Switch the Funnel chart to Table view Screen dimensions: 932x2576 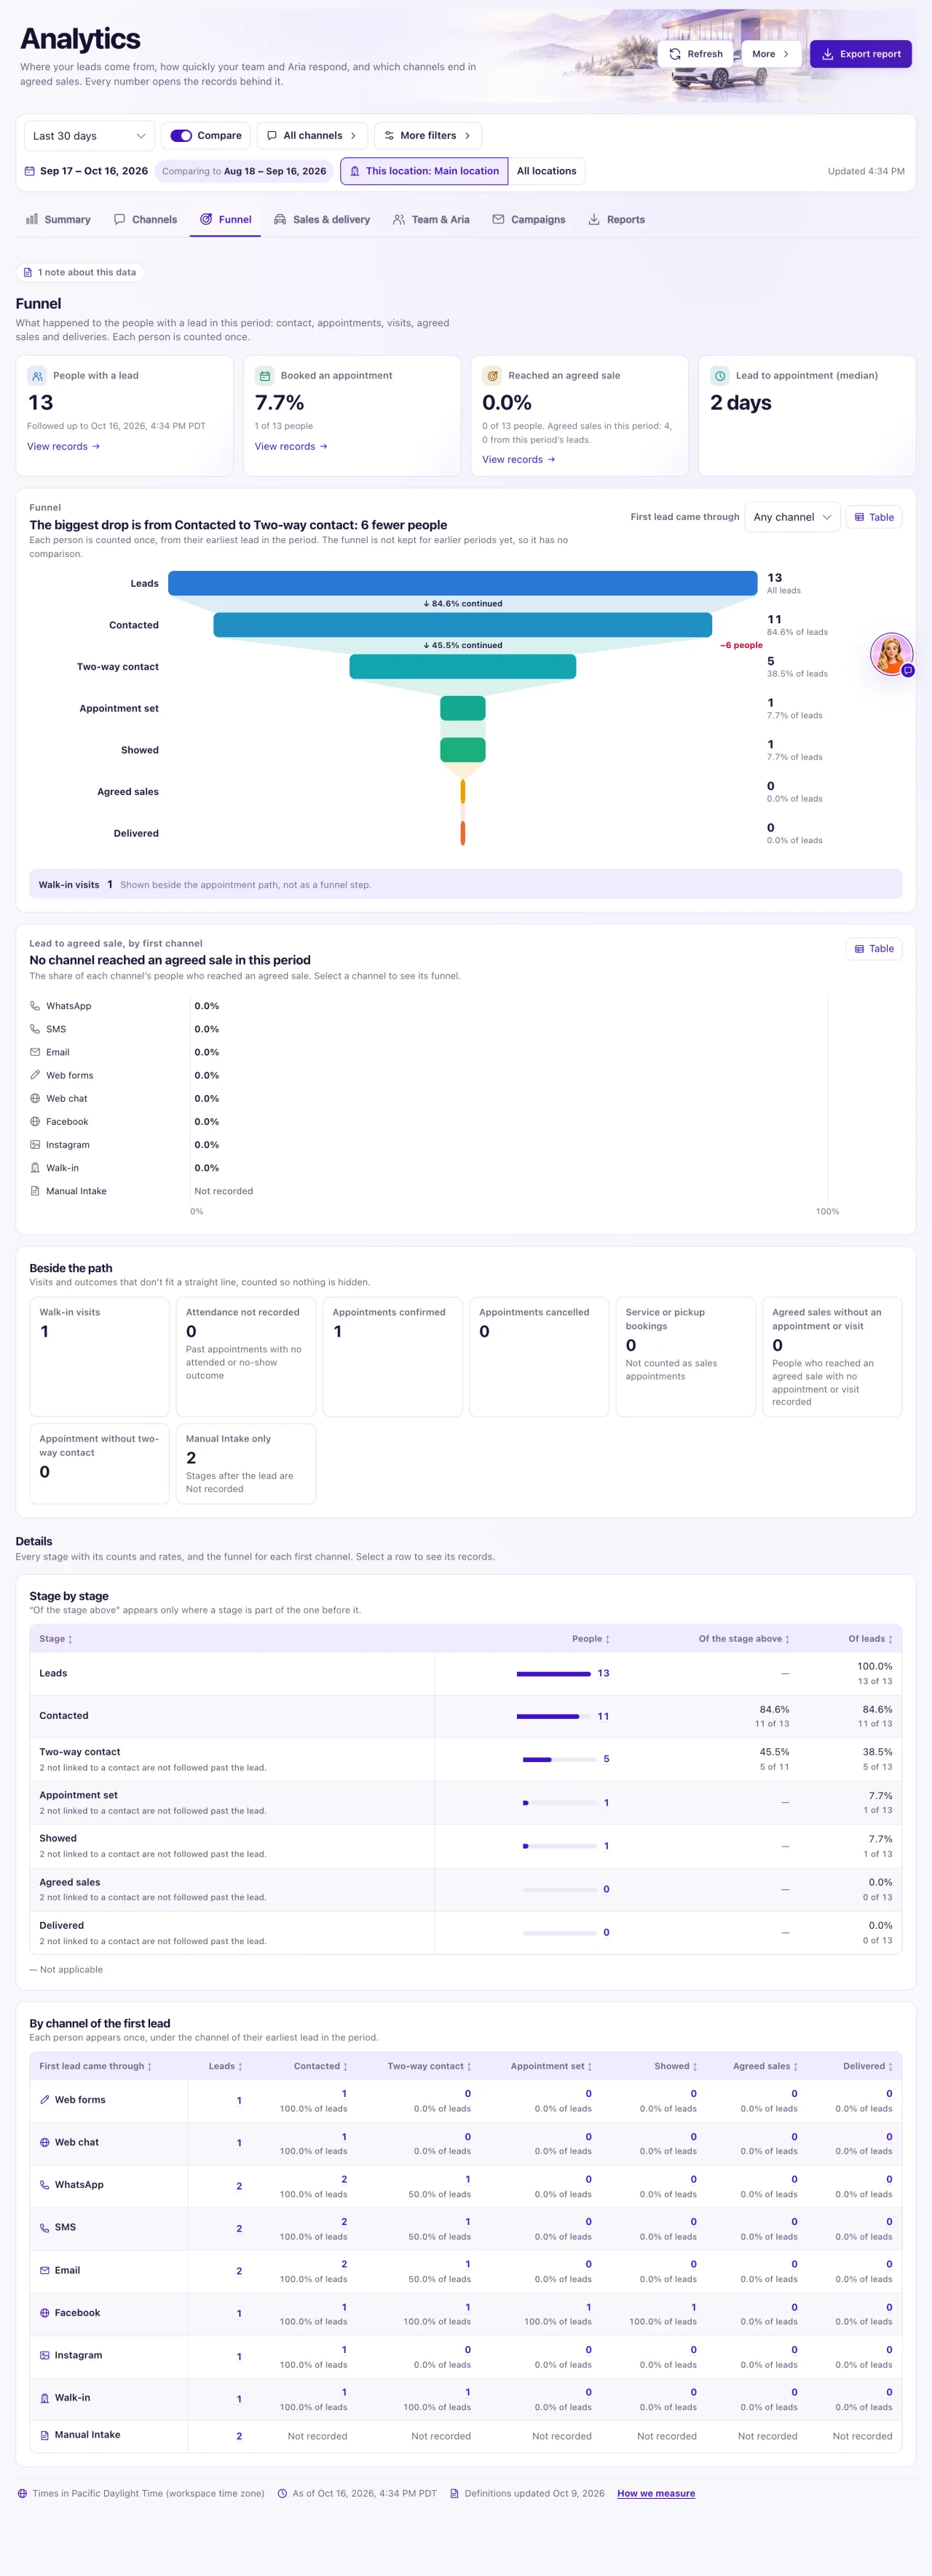click(874, 517)
